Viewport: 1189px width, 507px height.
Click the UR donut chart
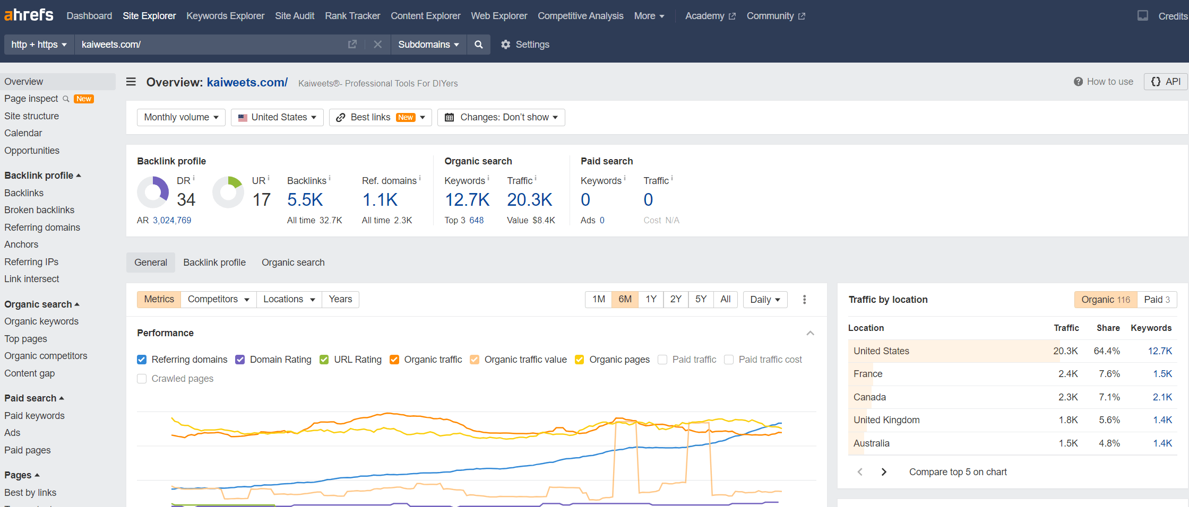click(228, 192)
